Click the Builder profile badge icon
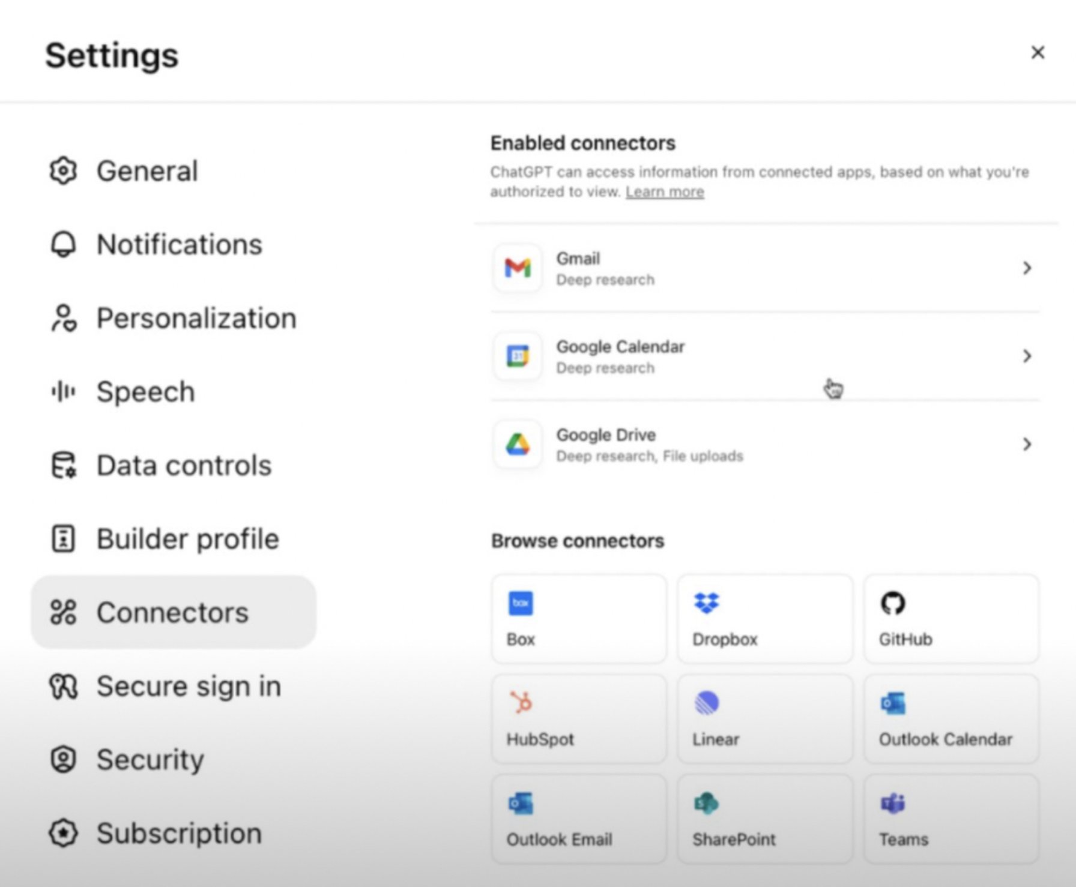The width and height of the screenshot is (1076, 887). (63, 539)
